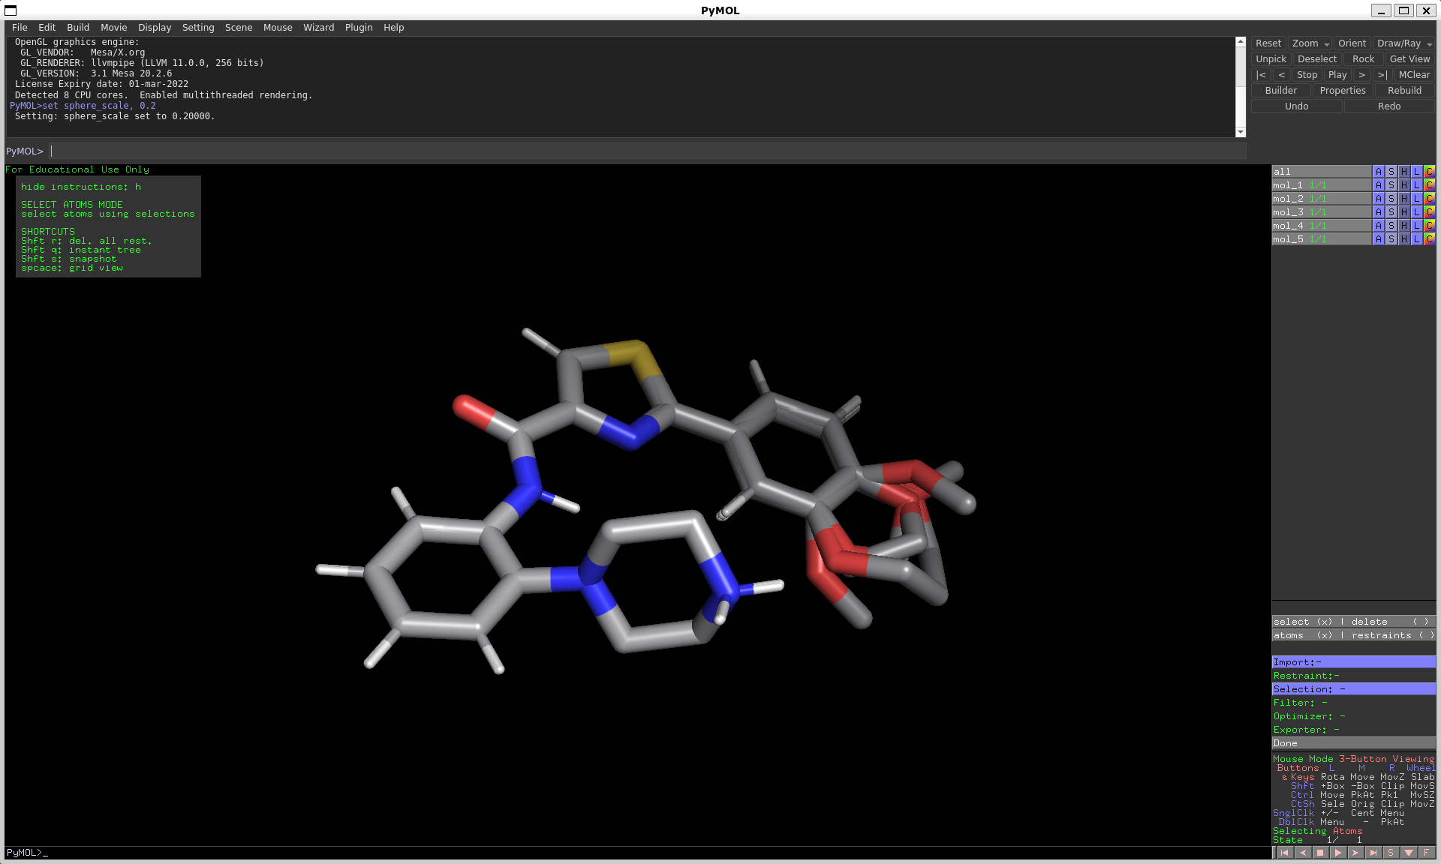Open Label menu for mol_2

1417,199
